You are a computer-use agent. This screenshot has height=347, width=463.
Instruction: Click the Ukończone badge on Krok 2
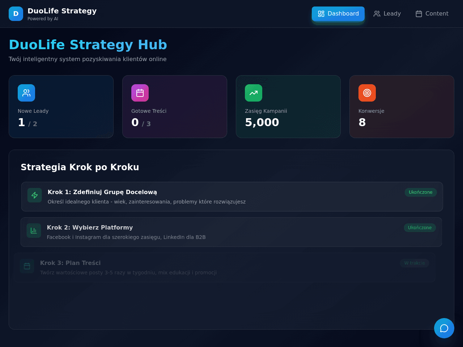[420, 228]
